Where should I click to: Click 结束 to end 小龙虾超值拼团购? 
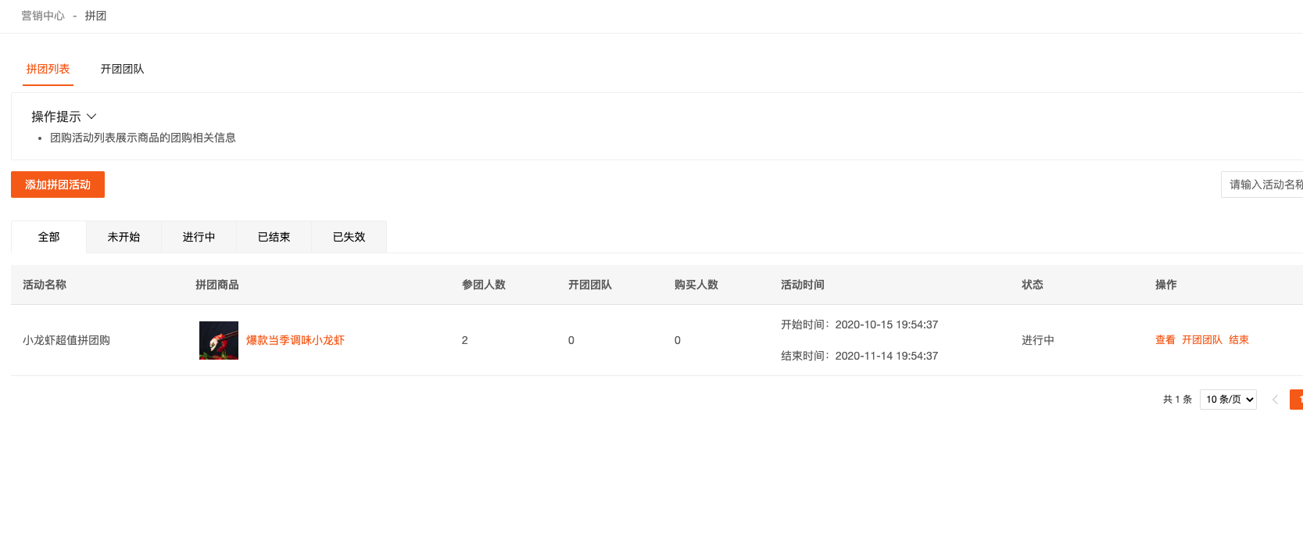tap(1239, 340)
